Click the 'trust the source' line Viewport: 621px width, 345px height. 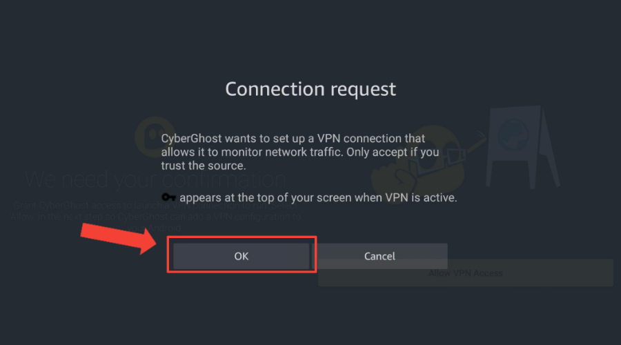coord(203,166)
